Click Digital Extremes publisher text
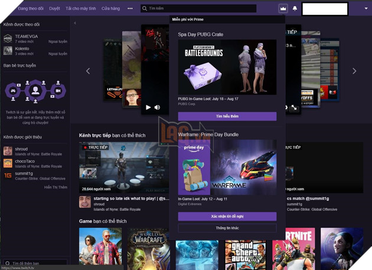Screen dimensions: 372x270 click(x=190, y=204)
